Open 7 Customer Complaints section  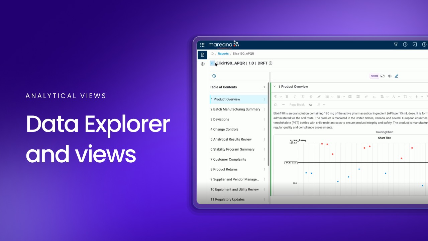point(228,160)
